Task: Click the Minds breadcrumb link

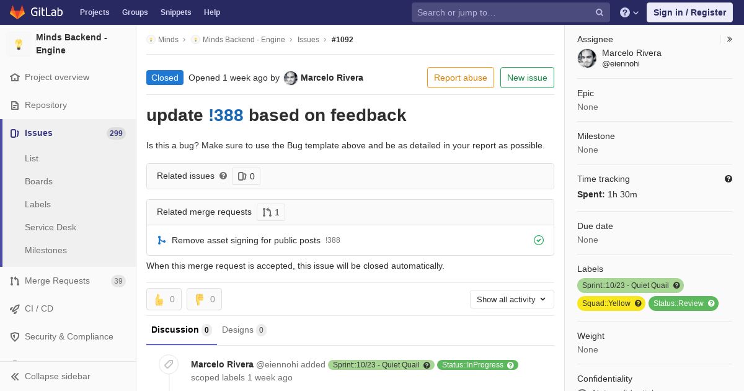Action: 168,39
